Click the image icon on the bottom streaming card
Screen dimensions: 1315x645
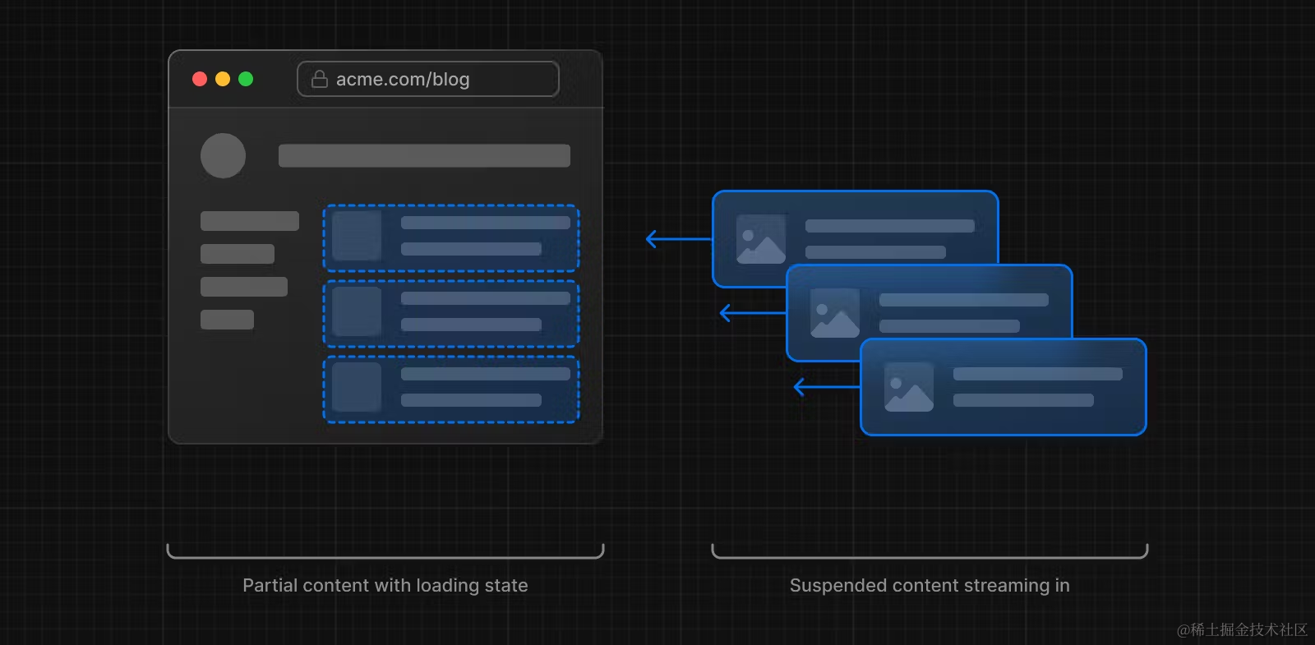[x=909, y=387]
